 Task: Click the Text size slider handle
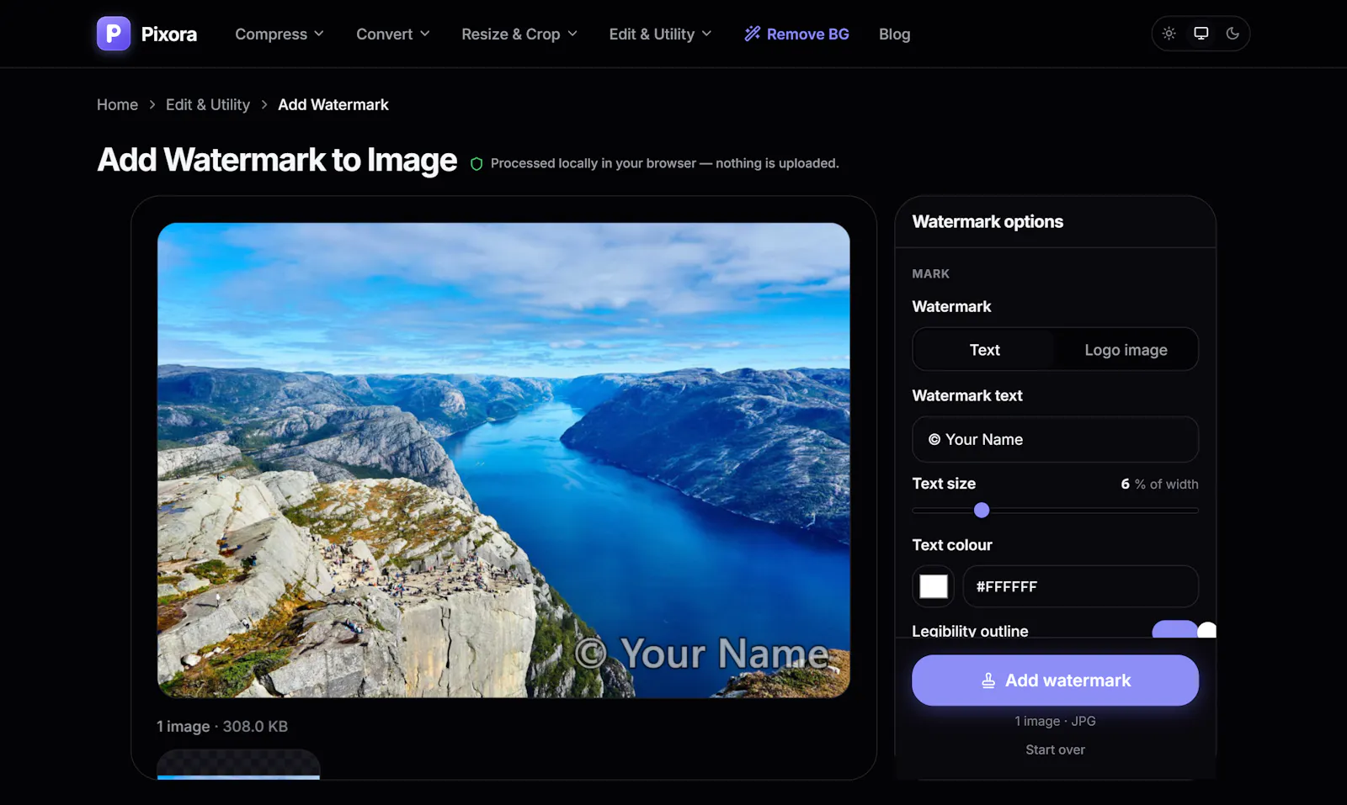point(982,511)
